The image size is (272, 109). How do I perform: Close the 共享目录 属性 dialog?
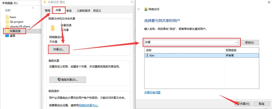(x=131, y=2)
